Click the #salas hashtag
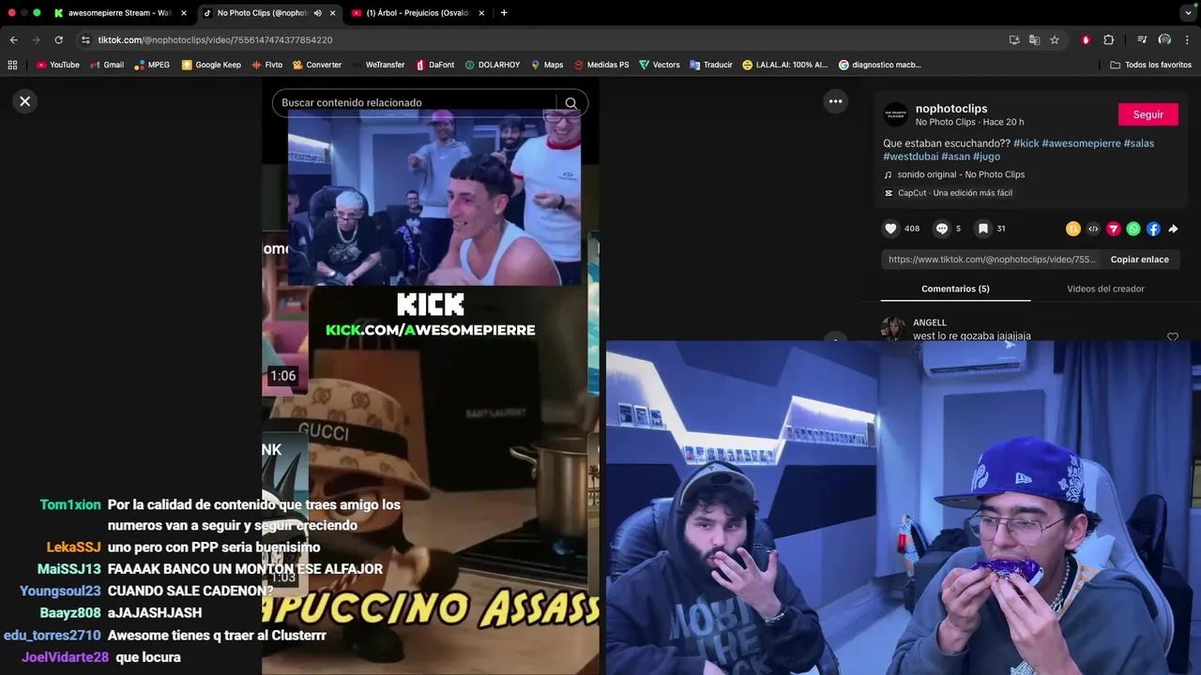Screen dimensions: 1201x675 click(1139, 143)
